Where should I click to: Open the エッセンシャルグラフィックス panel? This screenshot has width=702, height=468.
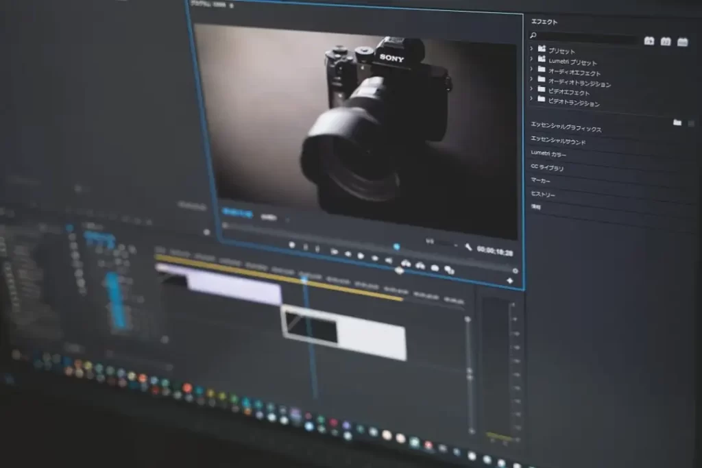[566, 128]
